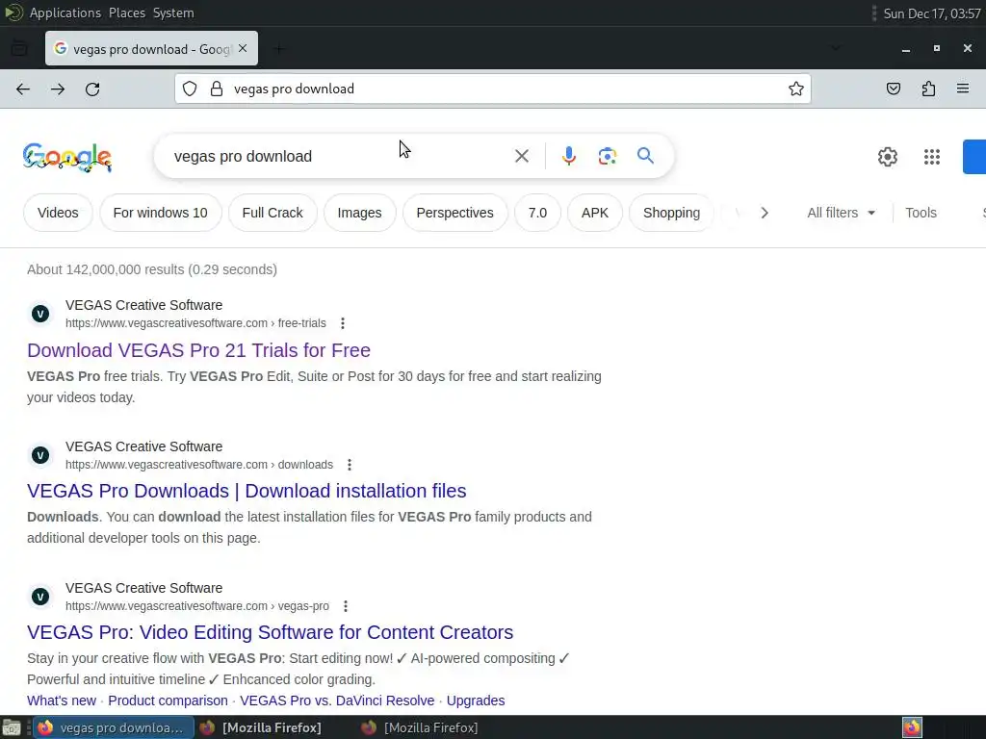This screenshot has height=739, width=986.
Task: Open VEGAS Pro vs. DaVinci Resolve sitelink
Action: 337,701
